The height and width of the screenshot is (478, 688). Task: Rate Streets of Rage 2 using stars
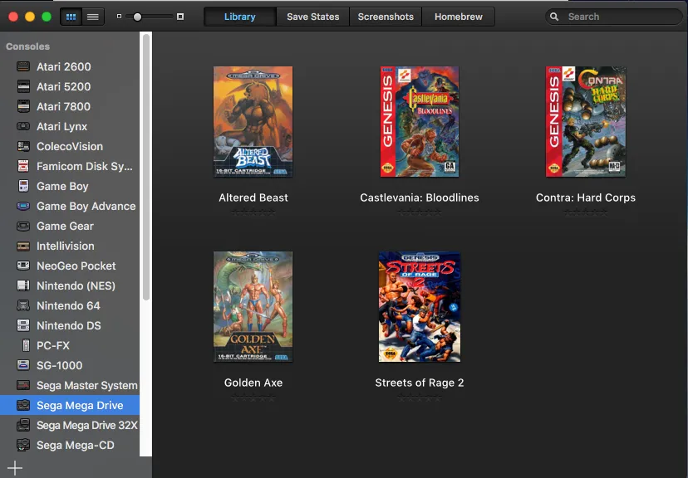click(x=420, y=398)
